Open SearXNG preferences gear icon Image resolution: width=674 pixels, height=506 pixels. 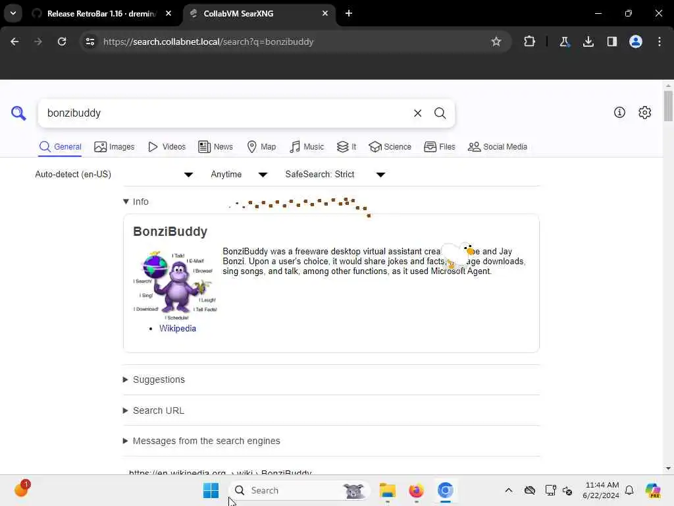coord(644,113)
